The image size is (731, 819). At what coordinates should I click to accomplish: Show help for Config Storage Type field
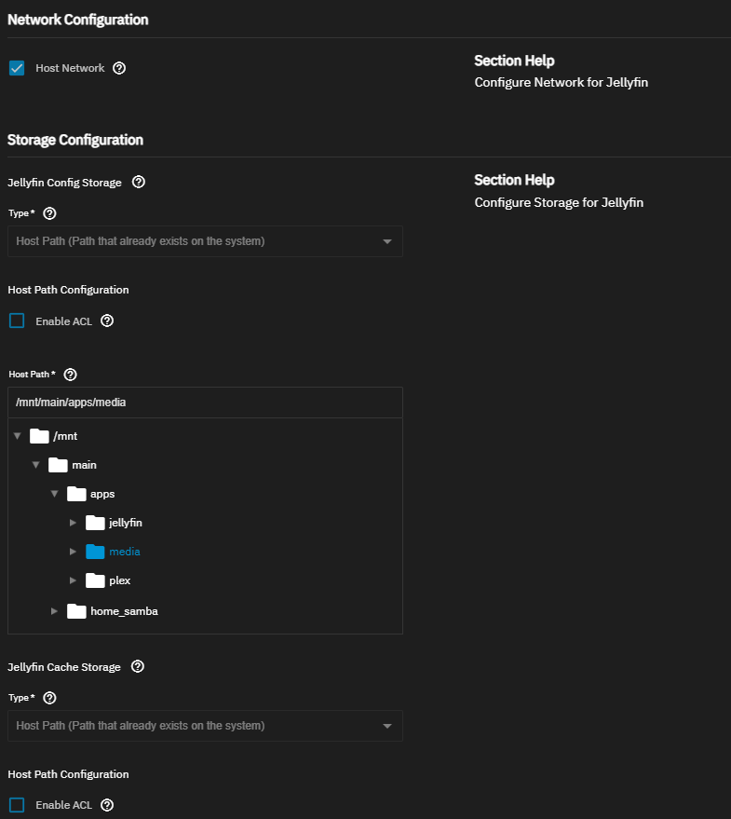50,213
